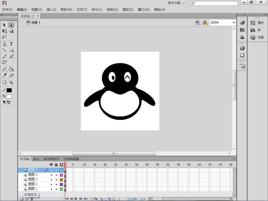Select the Subselection tool
The image size is (268, 201).
click(11, 25)
